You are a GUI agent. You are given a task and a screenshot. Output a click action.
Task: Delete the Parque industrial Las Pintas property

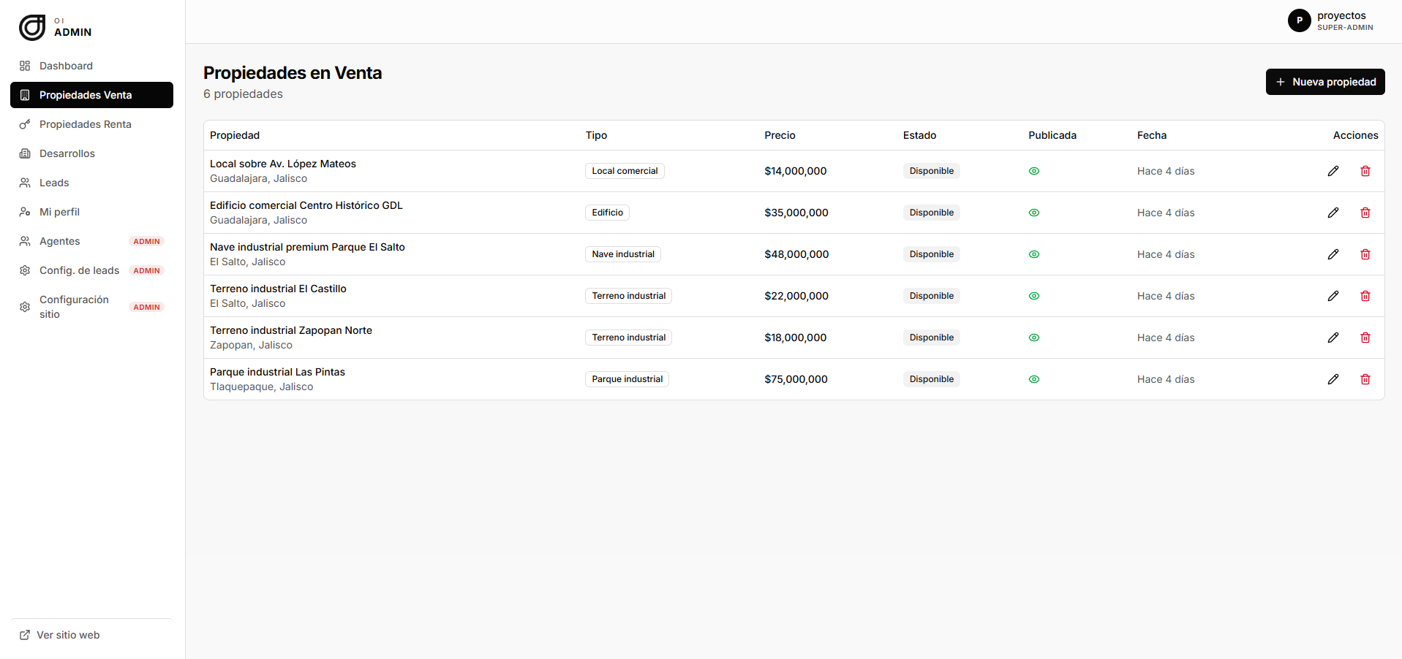point(1365,379)
